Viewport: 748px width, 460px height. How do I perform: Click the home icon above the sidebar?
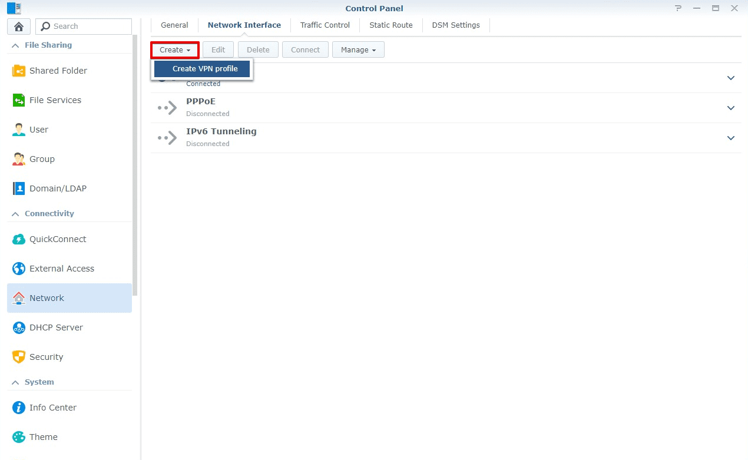(18, 27)
